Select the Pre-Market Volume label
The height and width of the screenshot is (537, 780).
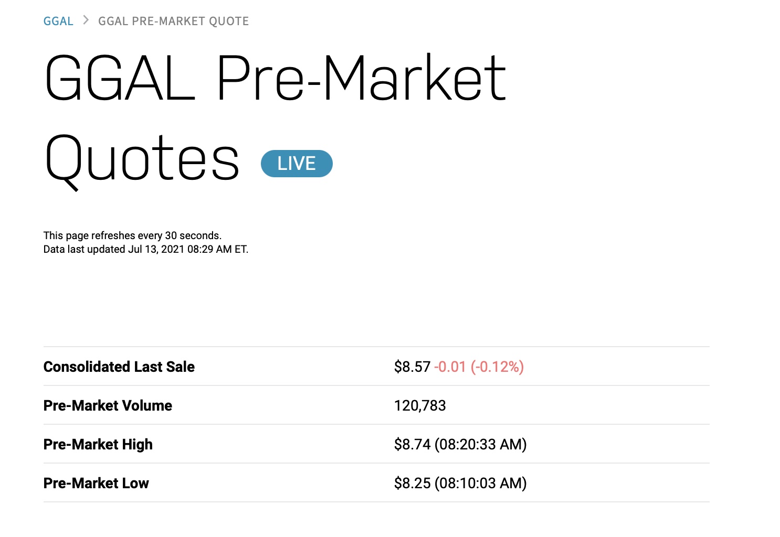click(x=108, y=405)
